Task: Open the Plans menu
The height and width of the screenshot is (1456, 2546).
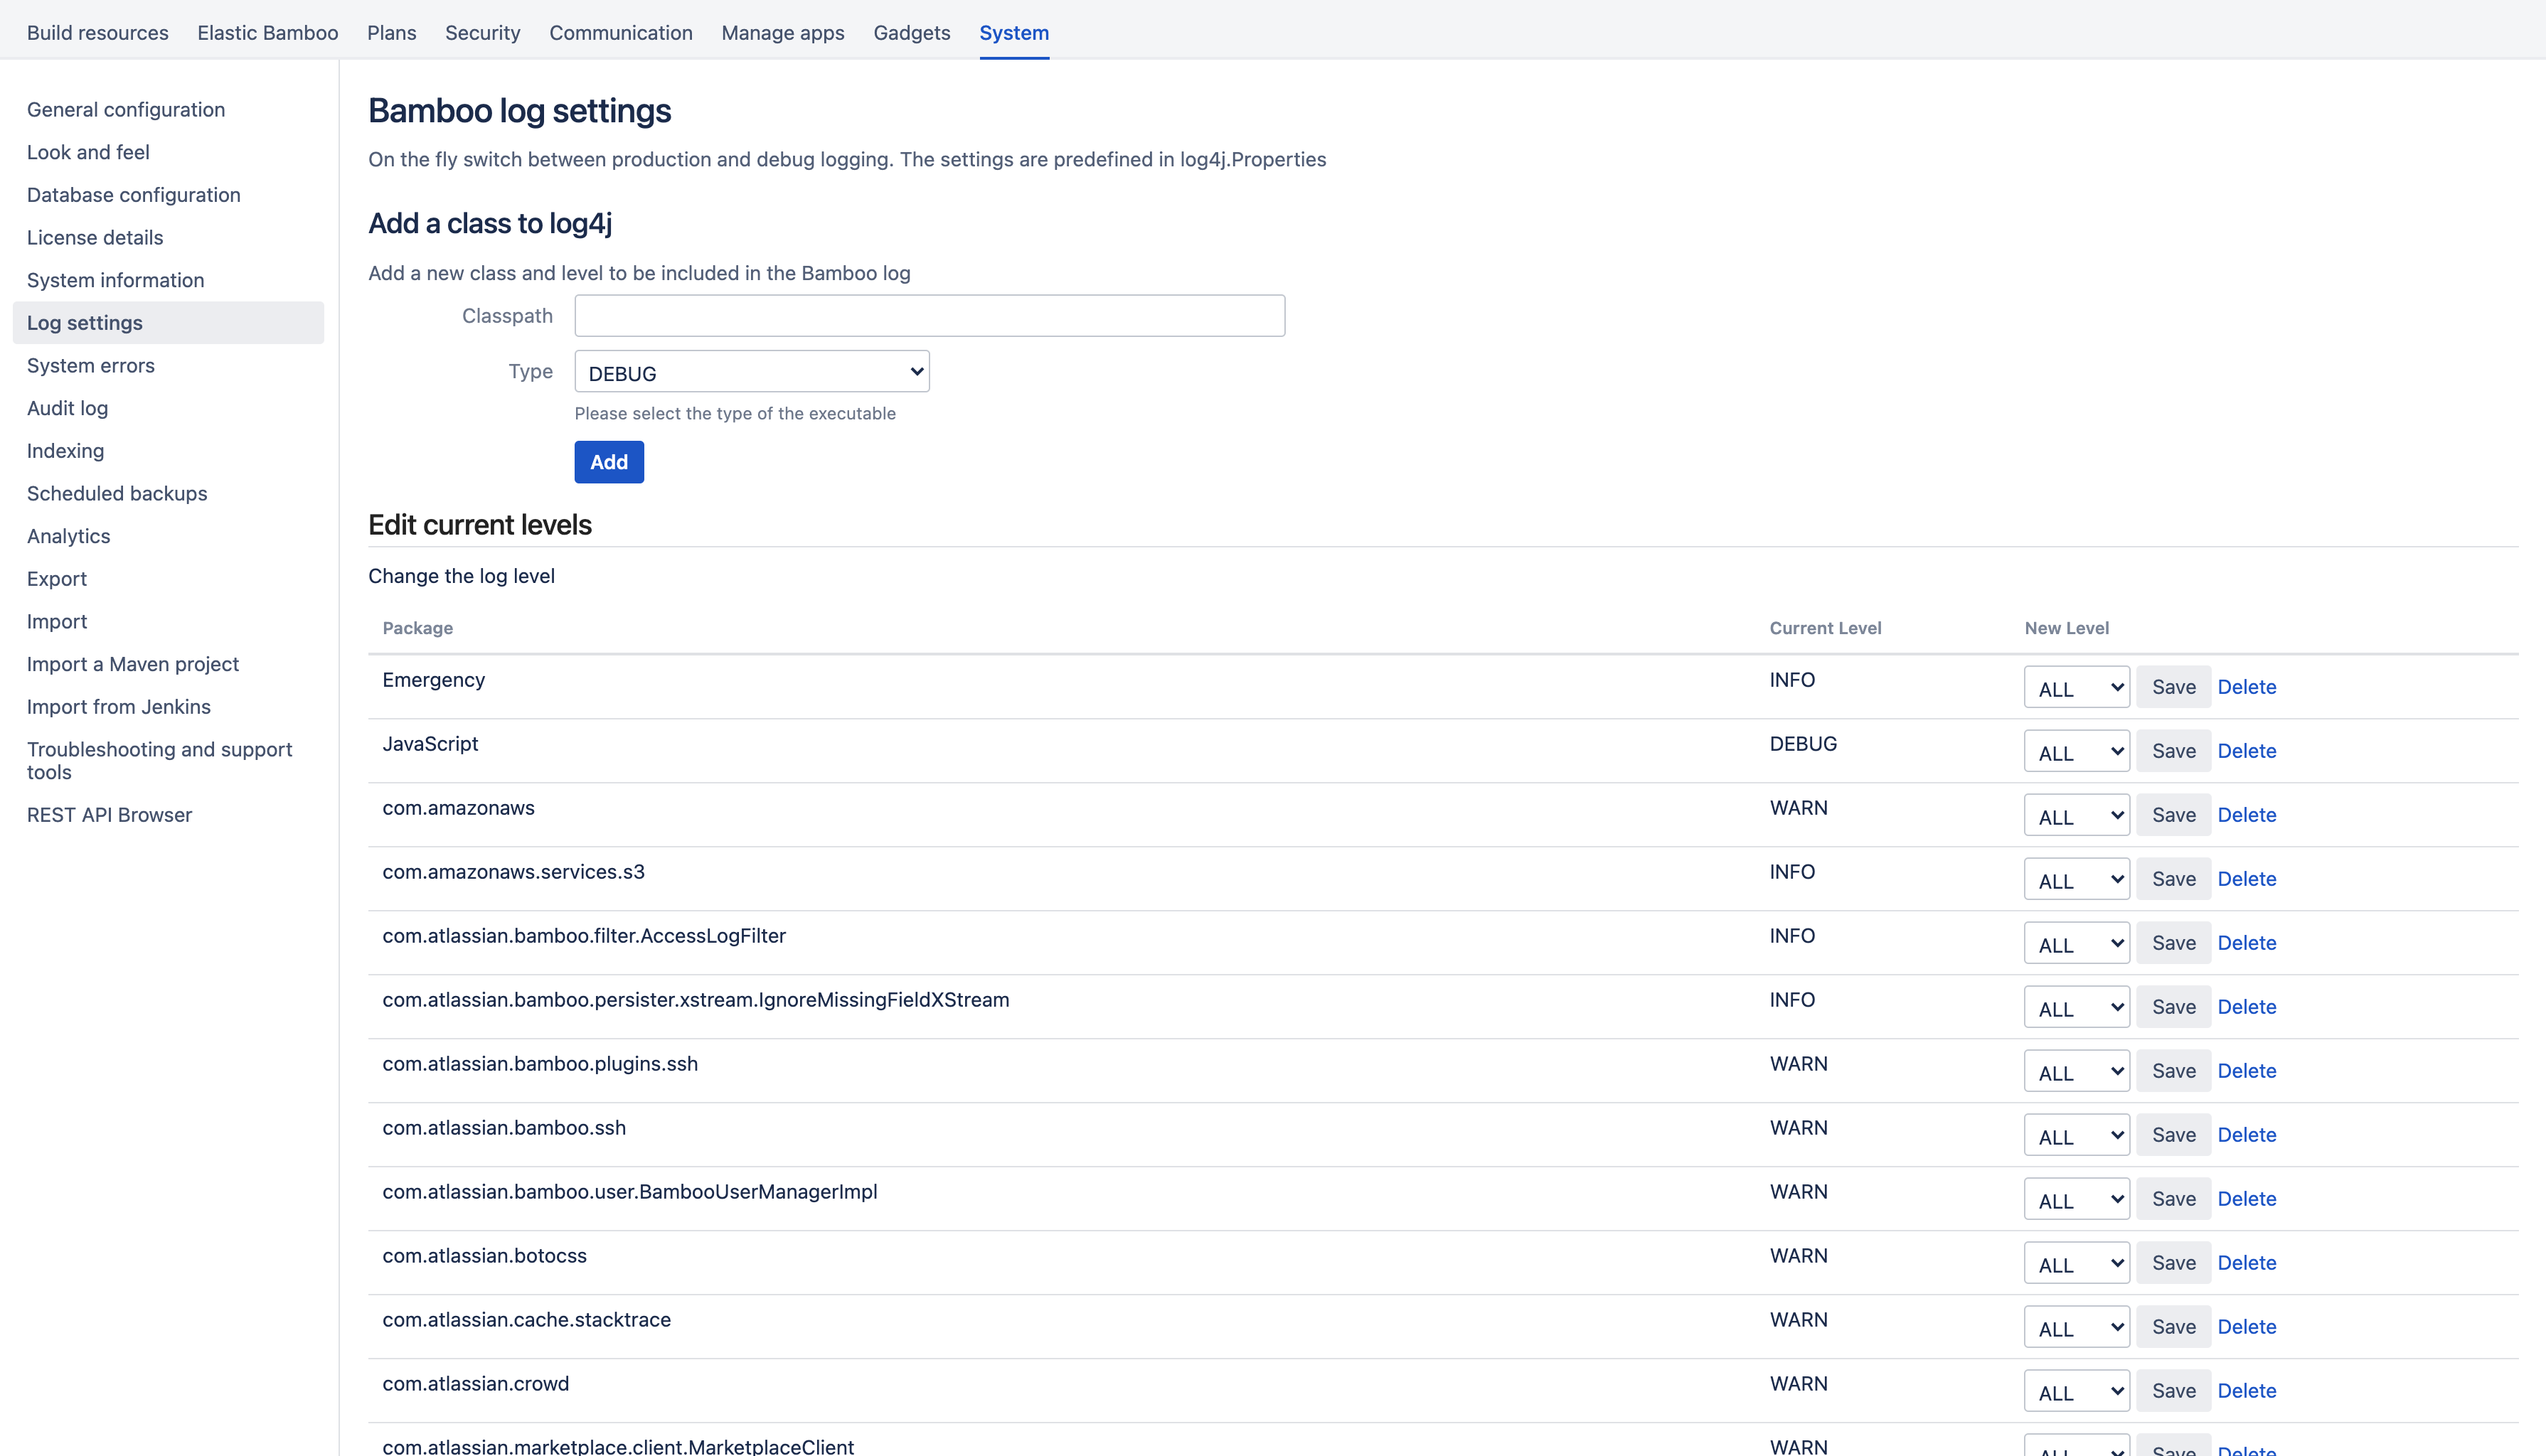Action: click(x=391, y=33)
